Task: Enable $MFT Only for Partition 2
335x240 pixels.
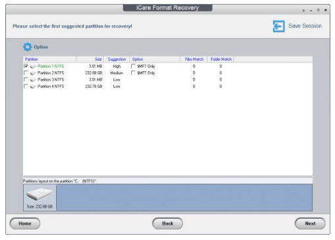Action: [x=133, y=73]
